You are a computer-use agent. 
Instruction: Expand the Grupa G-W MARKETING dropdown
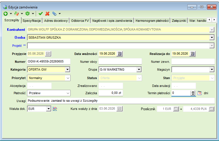pos(139,69)
